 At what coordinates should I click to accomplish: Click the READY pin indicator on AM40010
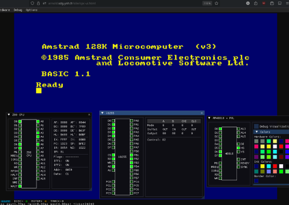(239, 163)
